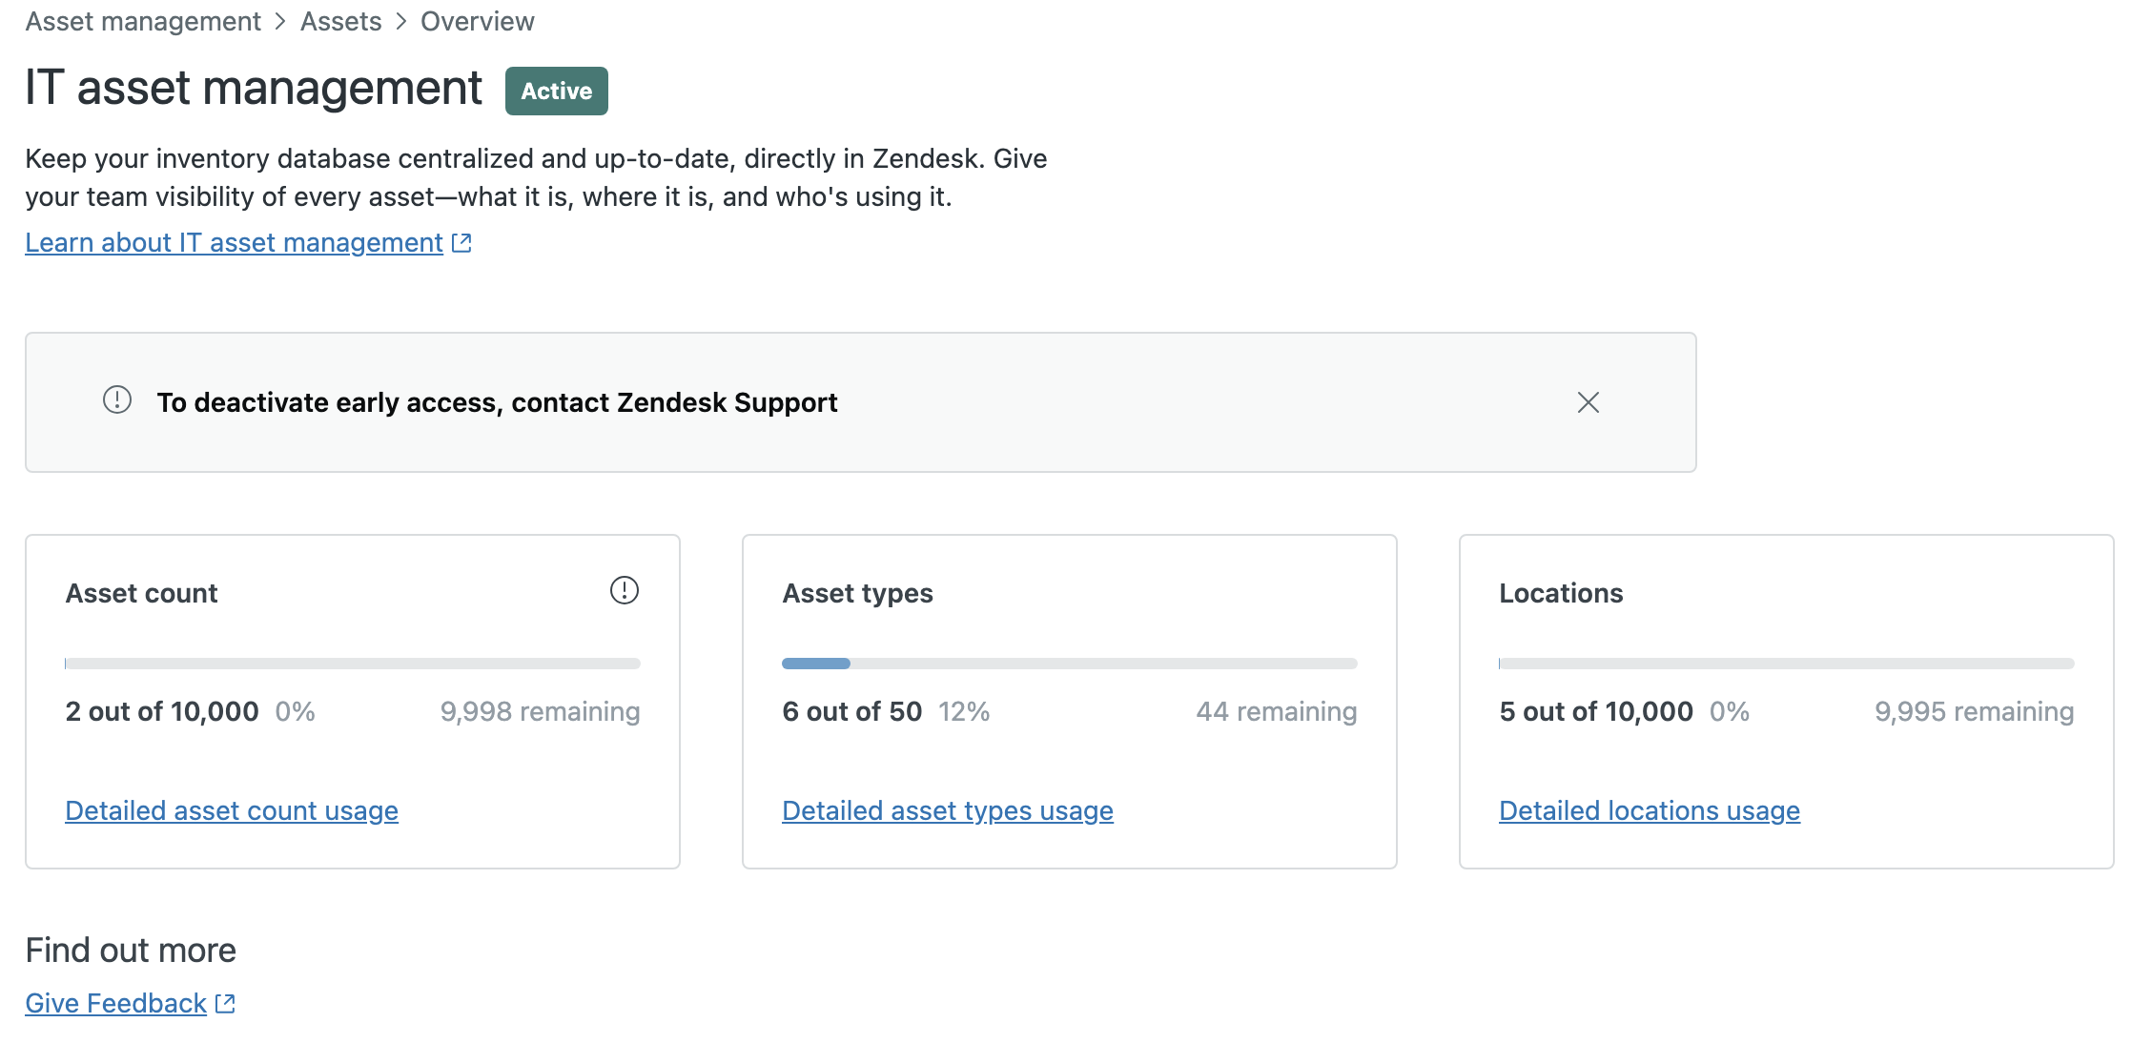Open the Learn about IT asset management link

click(x=234, y=243)
